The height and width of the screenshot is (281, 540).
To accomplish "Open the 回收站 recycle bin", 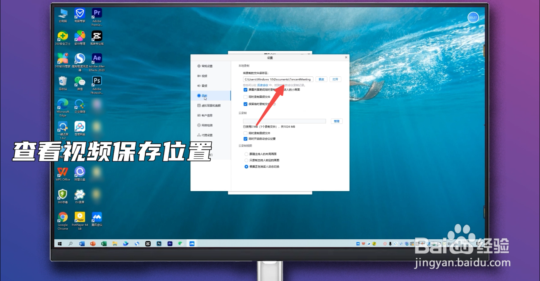I will pyautogui.click(x=63, y=83).
